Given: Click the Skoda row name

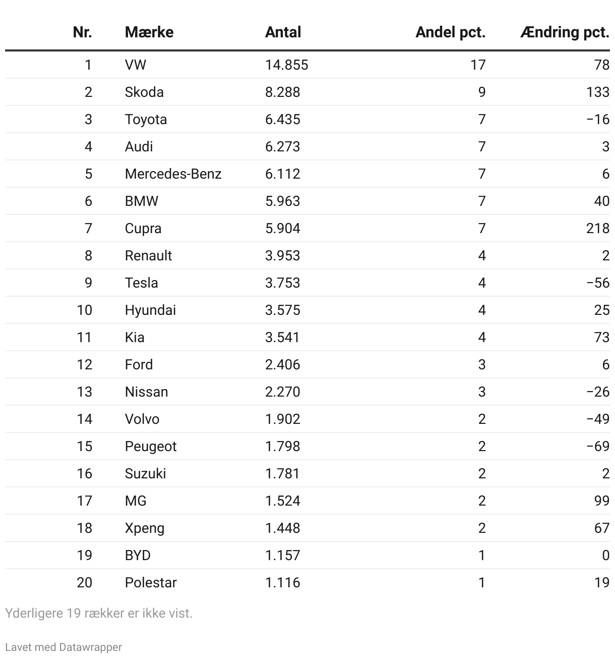Looking at the screenshot, I should click(144, 92).
